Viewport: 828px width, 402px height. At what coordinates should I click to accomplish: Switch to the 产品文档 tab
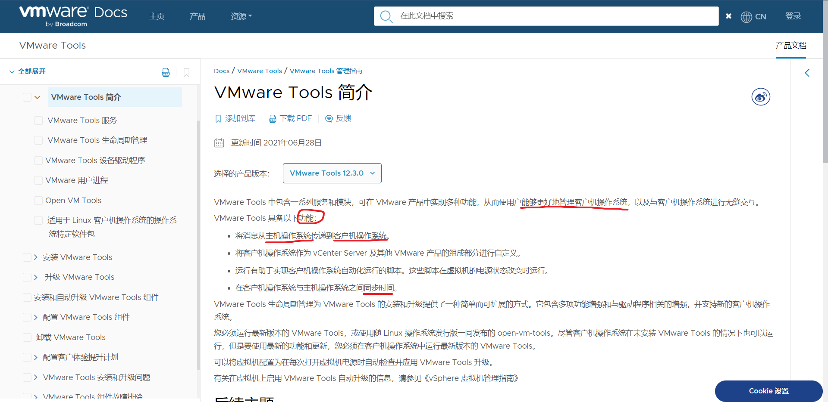click(791, 46)
